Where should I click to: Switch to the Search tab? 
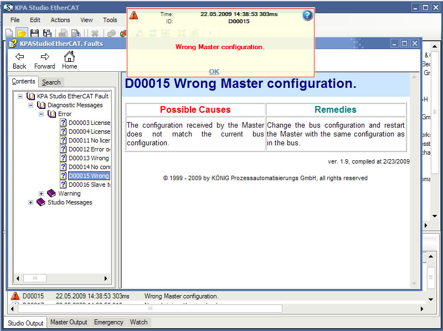click(x=51, y=82)
